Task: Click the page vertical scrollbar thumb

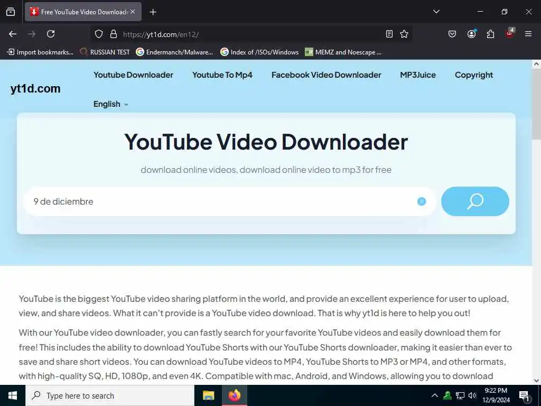Action: [x=536, y=105]
